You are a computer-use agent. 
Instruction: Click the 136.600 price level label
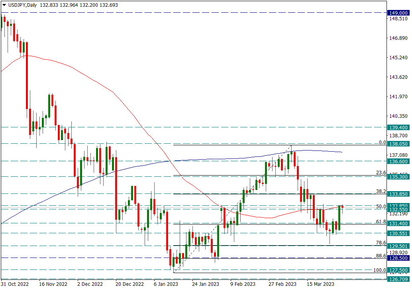click(398, 162)
